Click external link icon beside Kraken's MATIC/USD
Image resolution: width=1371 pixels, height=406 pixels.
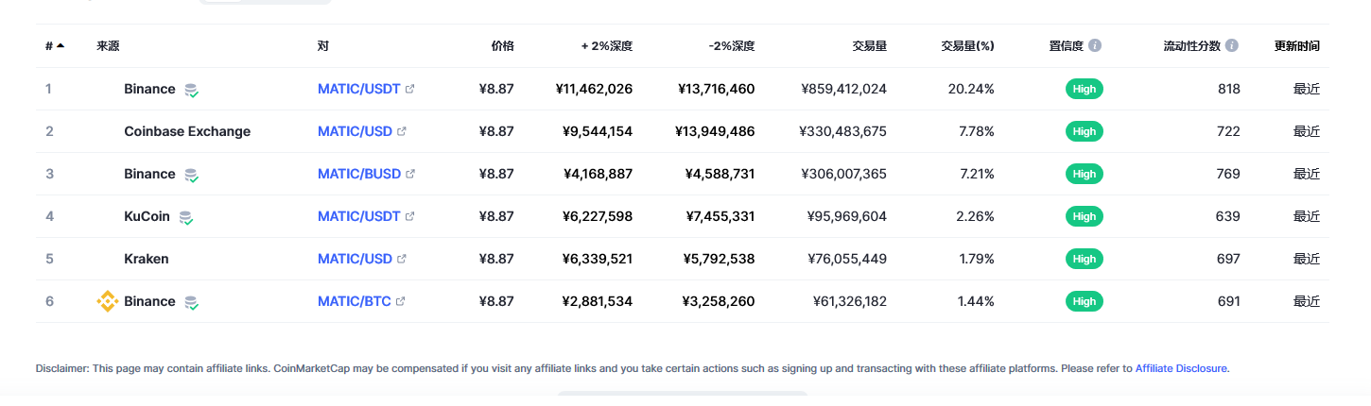(x=402, y=259)
